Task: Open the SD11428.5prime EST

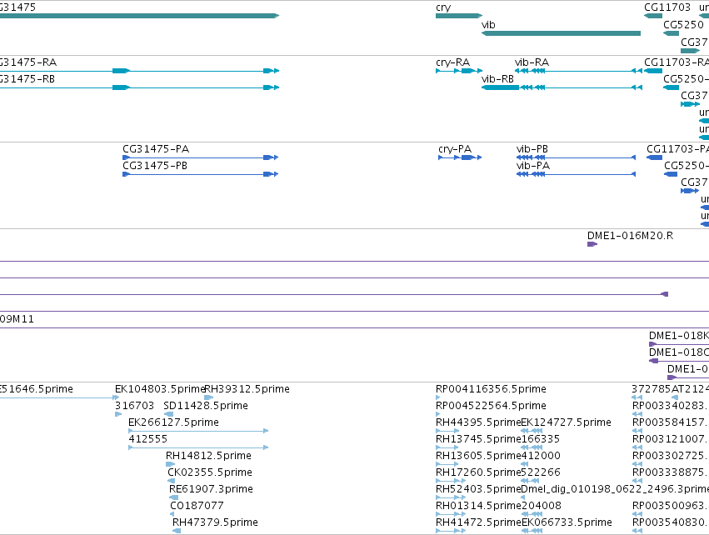Action: pyautogui.click(x=168, y=414)
